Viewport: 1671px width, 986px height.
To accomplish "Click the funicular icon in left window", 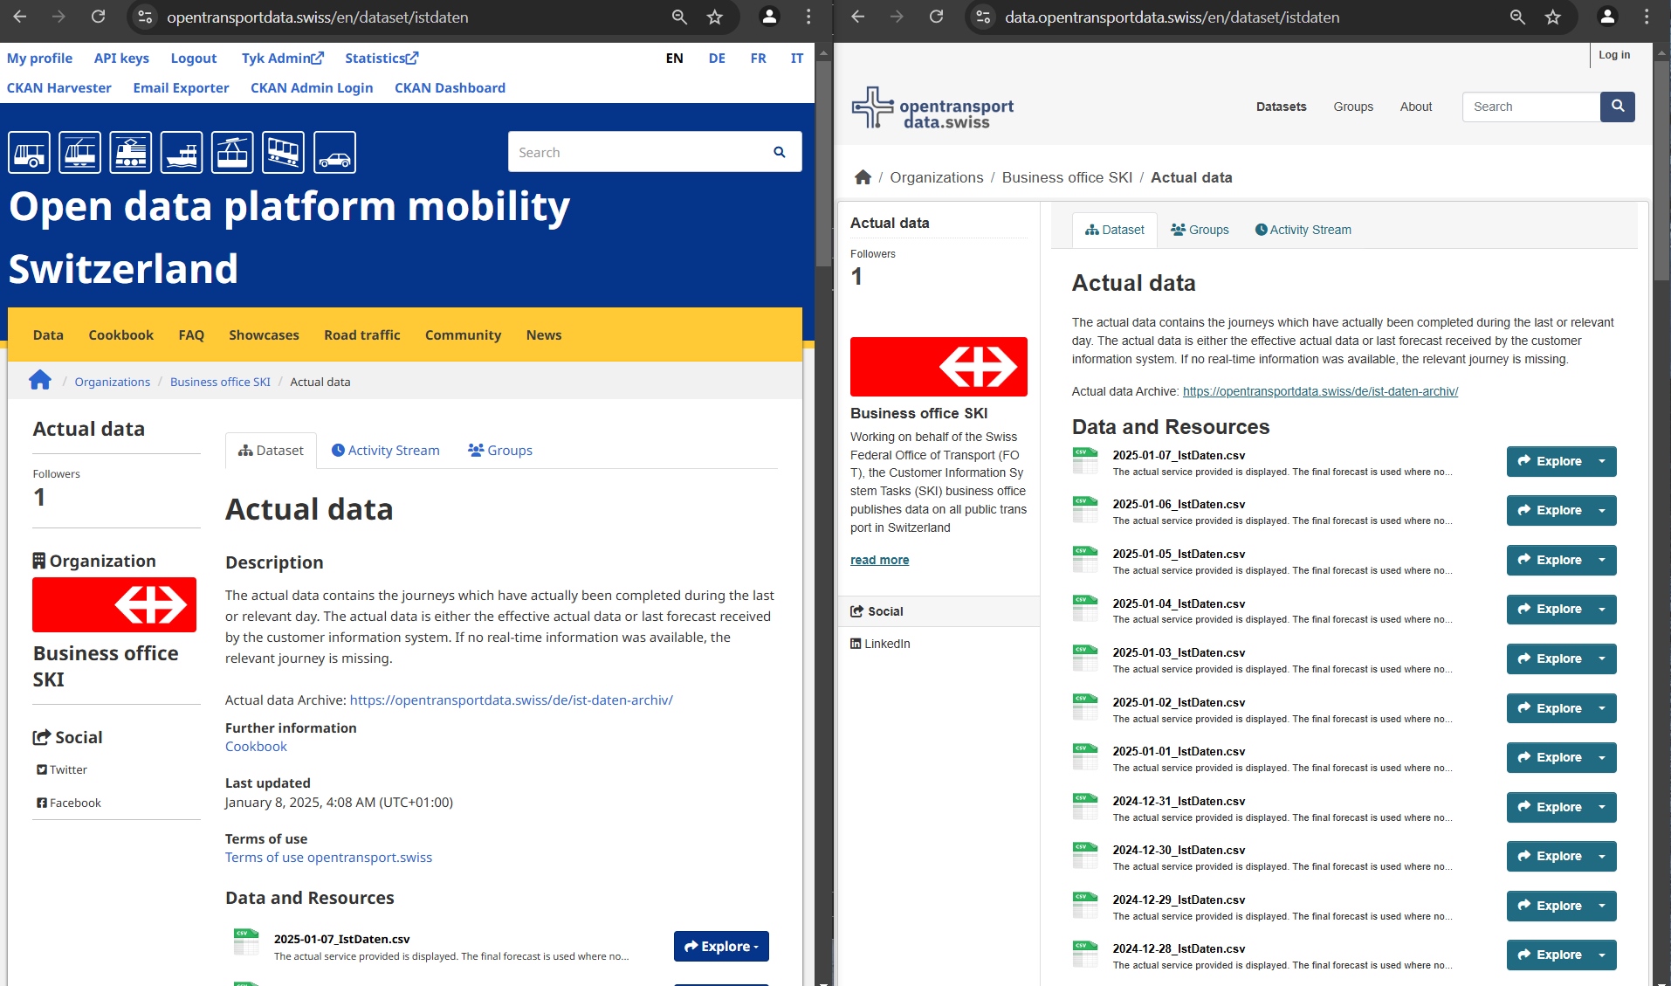I will 284,153.
